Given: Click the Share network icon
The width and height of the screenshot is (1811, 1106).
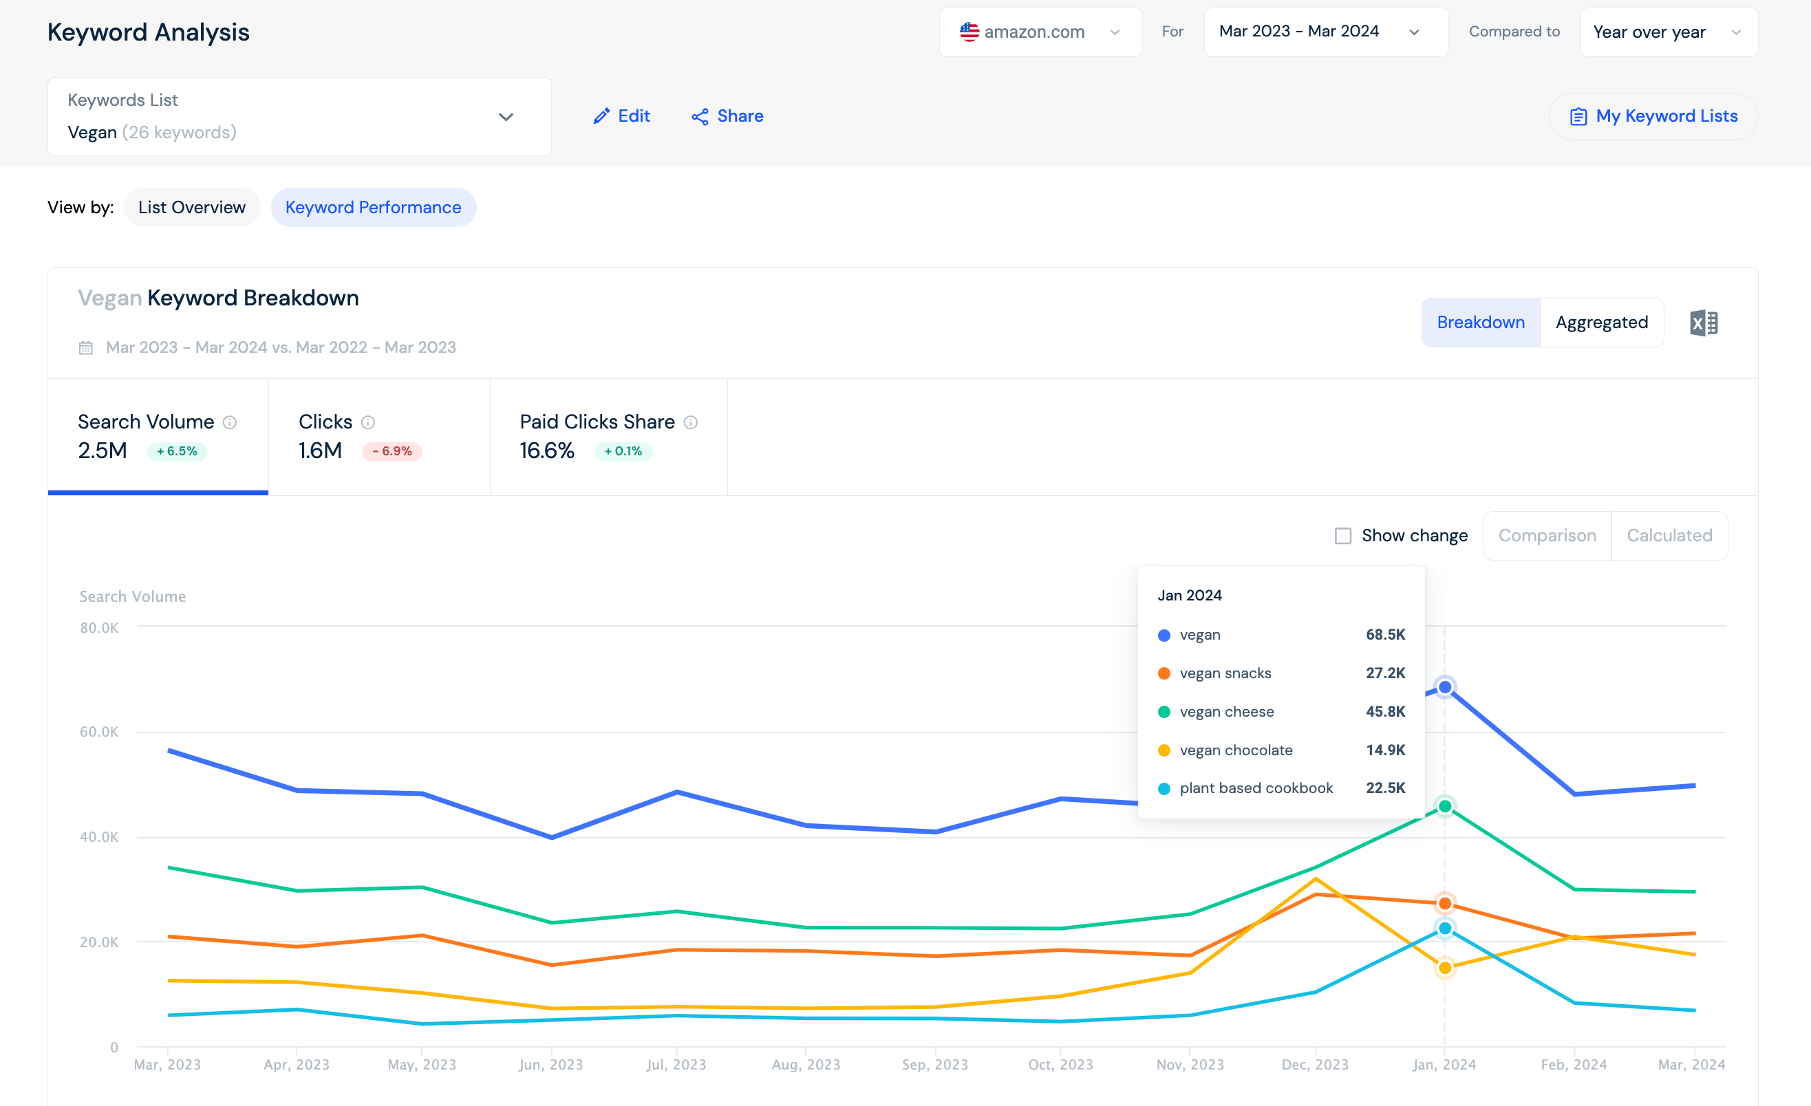Looking at the screenshot, I should pos(700,117).
